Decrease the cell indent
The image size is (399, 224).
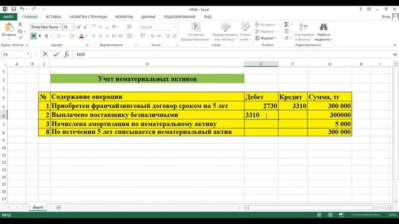coord(114,36)
